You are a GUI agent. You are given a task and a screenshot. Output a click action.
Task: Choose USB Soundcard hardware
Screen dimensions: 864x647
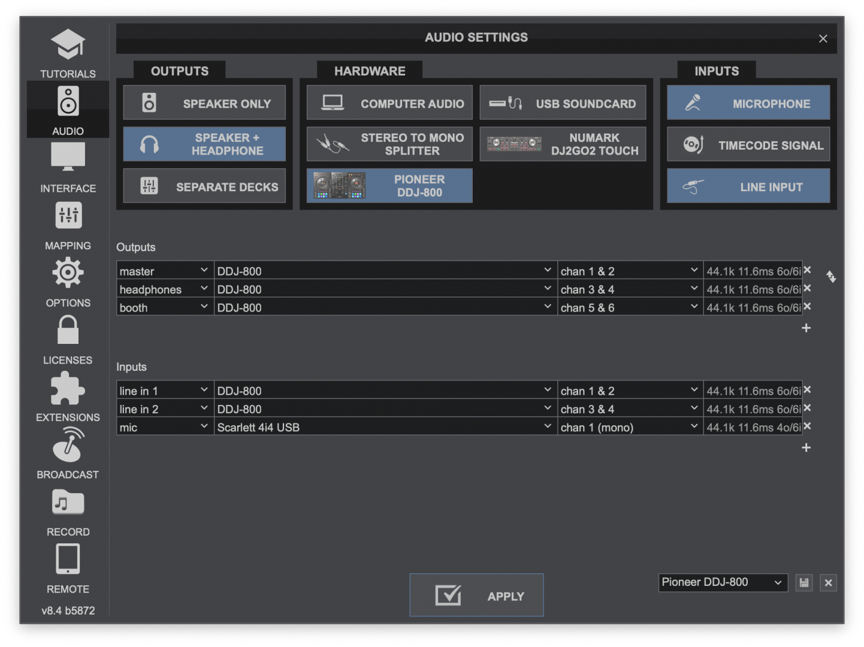[563, 103]
